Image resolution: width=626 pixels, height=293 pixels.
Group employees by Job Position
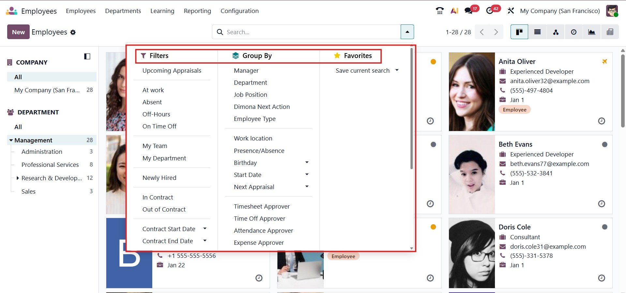point(250,95)
